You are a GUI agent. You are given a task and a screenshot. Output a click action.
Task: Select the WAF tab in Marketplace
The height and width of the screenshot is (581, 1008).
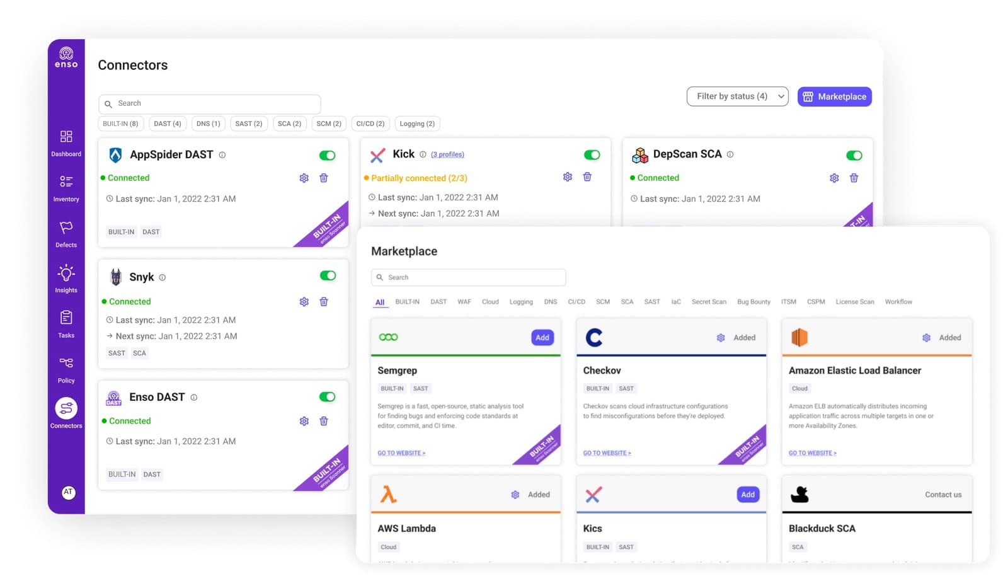pos(464,302)
